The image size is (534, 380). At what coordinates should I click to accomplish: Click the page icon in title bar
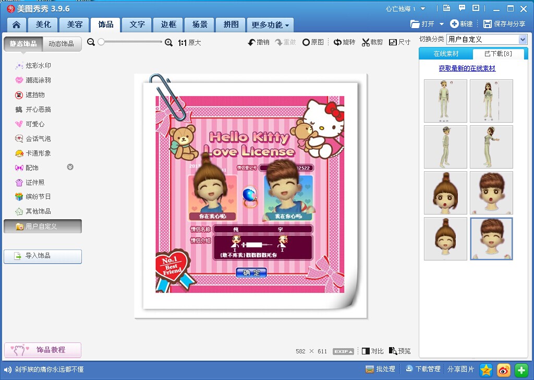click(x=446, y=8)
